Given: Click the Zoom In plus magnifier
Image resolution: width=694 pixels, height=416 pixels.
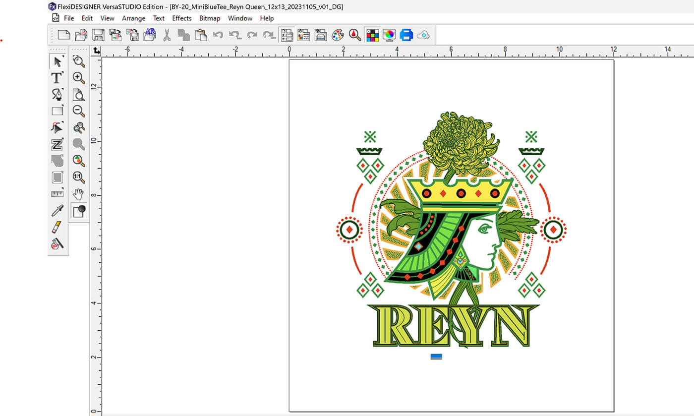Looking at the screenshot, I should click(x=79, y=78).
